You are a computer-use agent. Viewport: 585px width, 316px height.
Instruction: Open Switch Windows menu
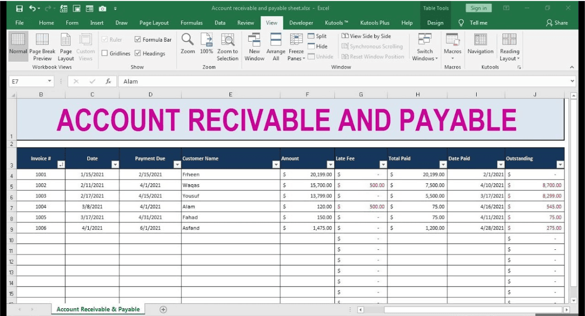point(425,47)
